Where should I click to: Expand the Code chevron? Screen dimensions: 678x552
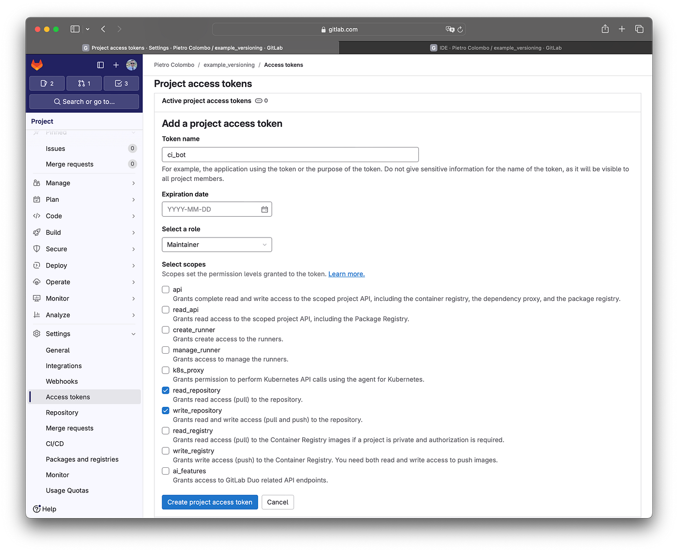coord(134,216)
